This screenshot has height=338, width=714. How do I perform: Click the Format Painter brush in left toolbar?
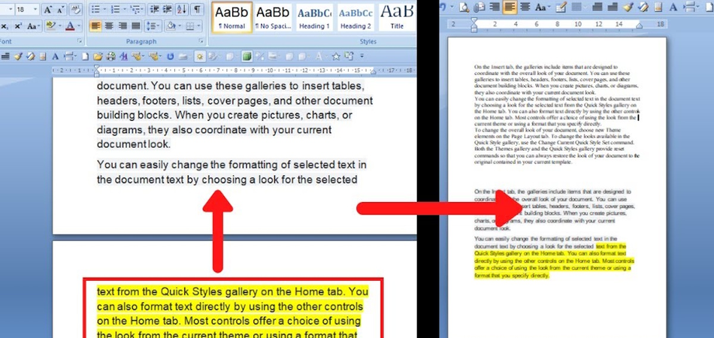18,56
